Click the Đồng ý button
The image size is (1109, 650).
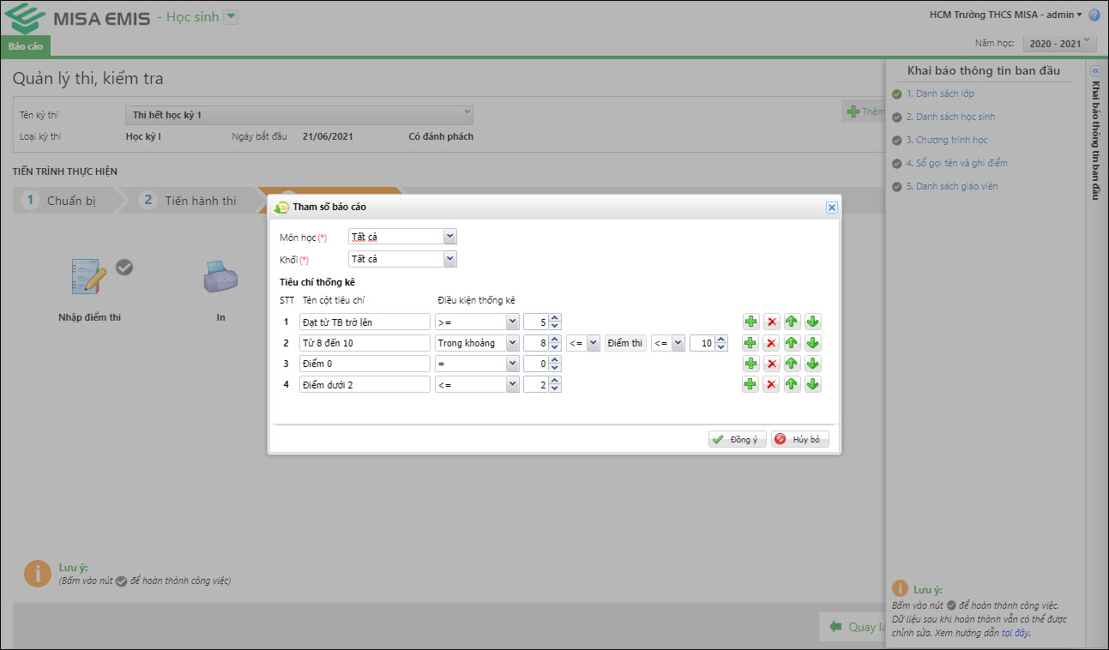click(738, 439)
